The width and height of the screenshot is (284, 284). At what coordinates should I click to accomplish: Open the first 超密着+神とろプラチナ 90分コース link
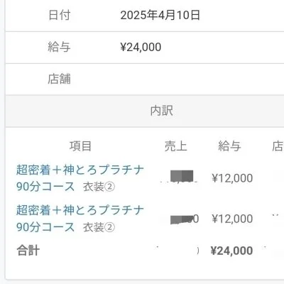click(80, 178)
